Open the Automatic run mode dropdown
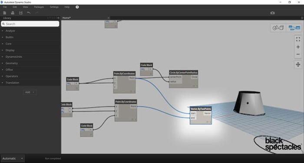This screenshot has width=304, height=163. click(13, 158)
